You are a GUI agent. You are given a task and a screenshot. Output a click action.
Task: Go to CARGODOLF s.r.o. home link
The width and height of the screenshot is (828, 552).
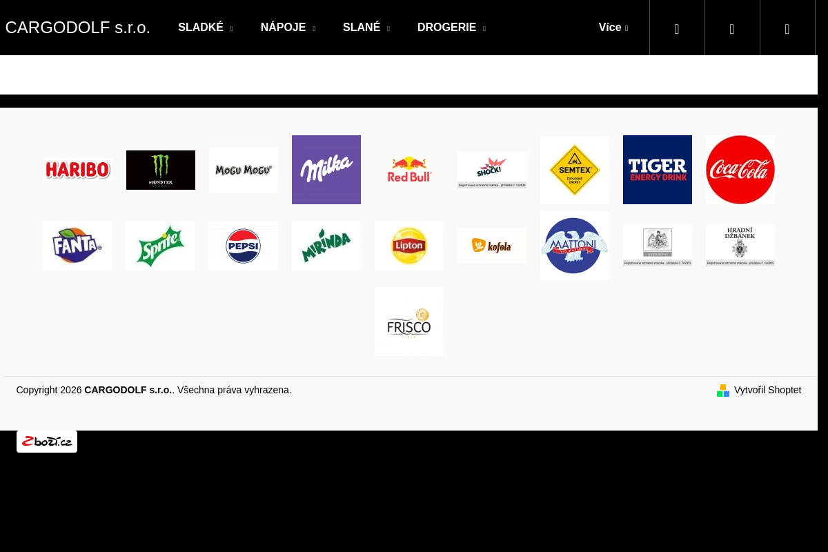[x=78, y=28]
